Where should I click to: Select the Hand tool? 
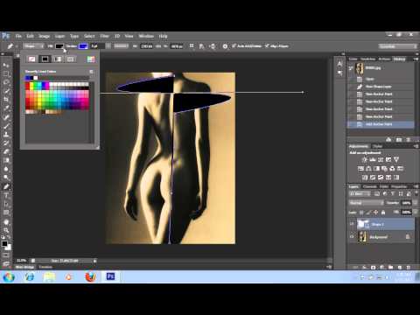tap(6, 222)
